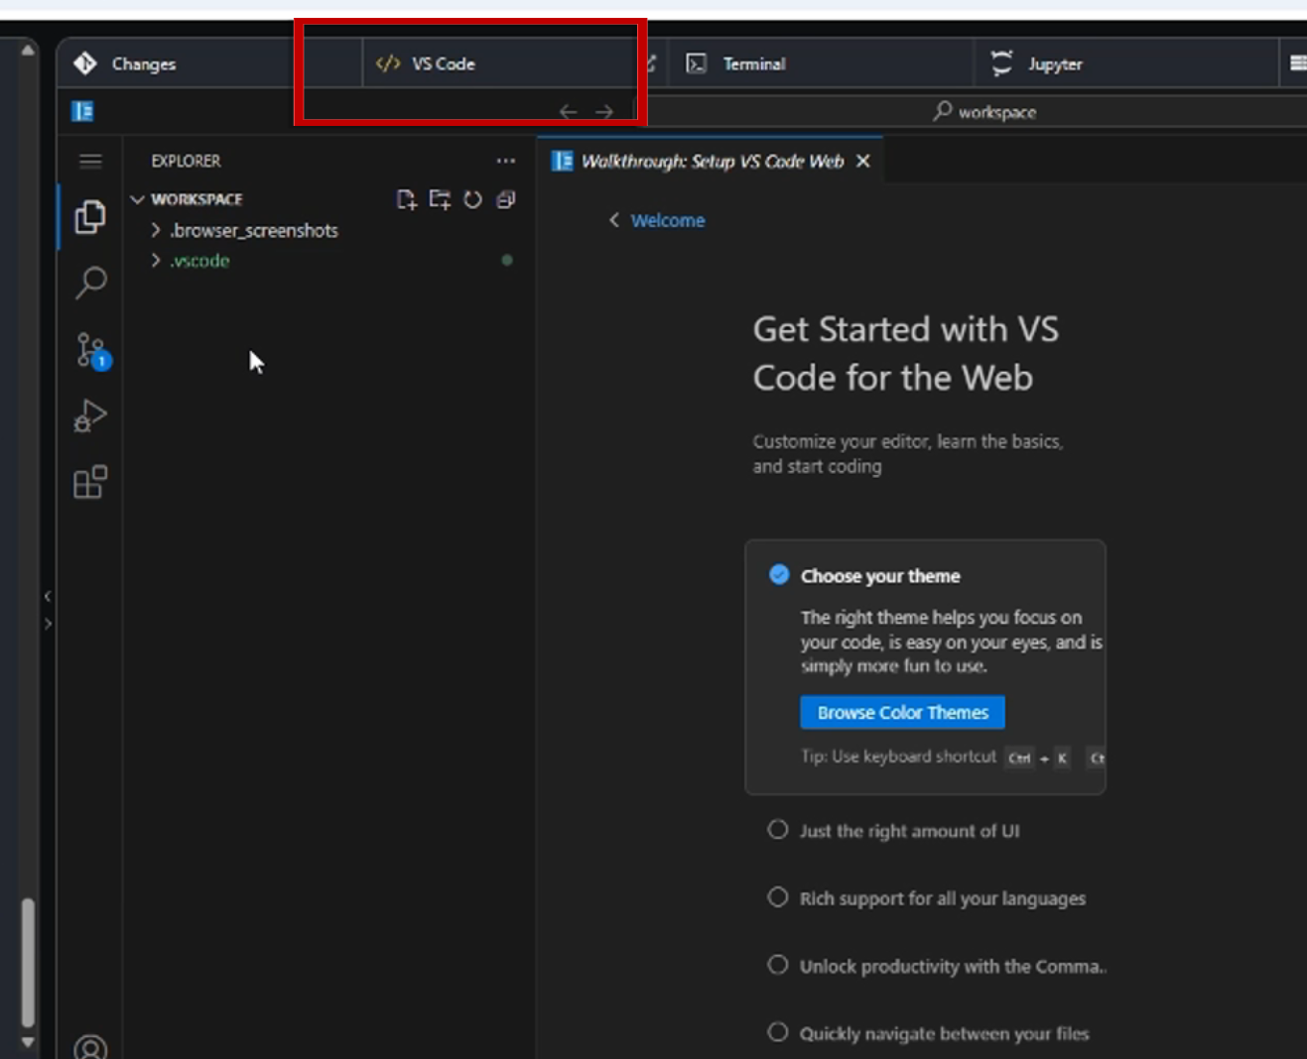Go back with the left arrow
Image resolution: width=1307 pixels, height=1059 pixels.
pyautogui.click(x=568, y=112)
